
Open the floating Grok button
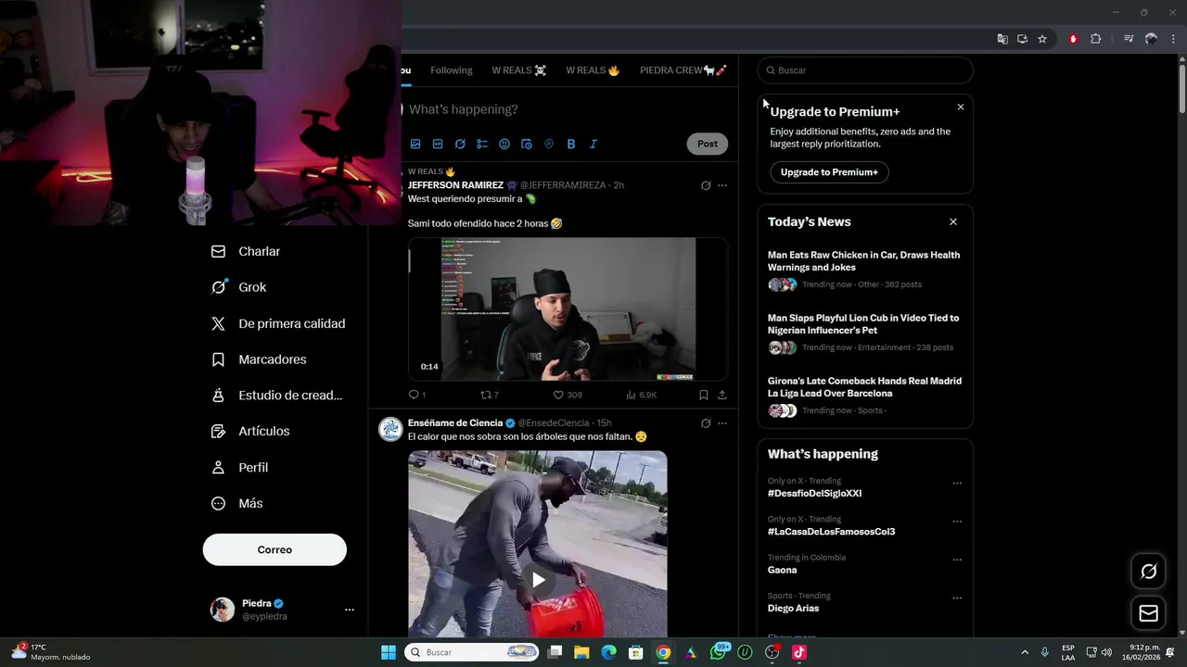click(1148, 572)
